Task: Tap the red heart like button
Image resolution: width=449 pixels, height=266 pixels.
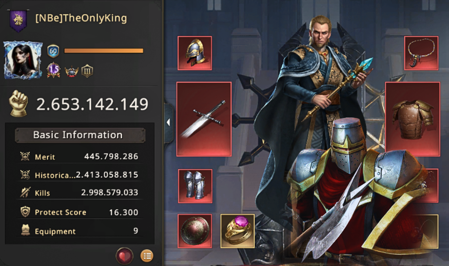Action: 124,256
